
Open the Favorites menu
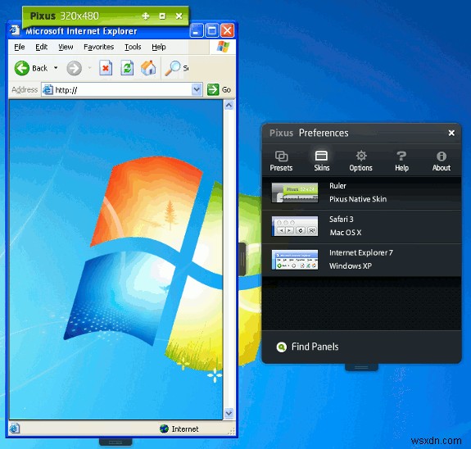(x=98, y=47)
